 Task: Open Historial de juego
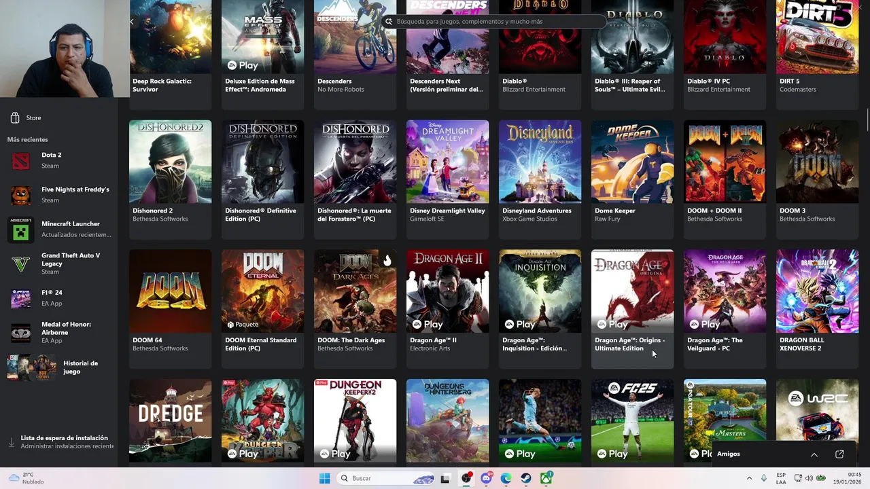[59, 367]
